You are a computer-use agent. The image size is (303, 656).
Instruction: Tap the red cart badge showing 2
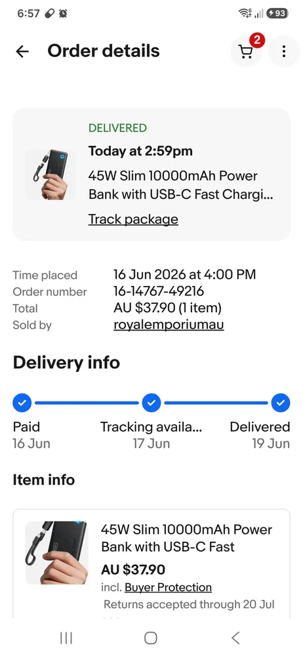click(257, 40)
